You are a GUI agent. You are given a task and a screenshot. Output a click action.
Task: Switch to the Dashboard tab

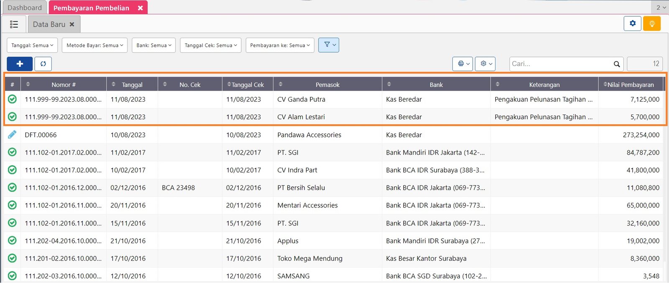[25, 8]
